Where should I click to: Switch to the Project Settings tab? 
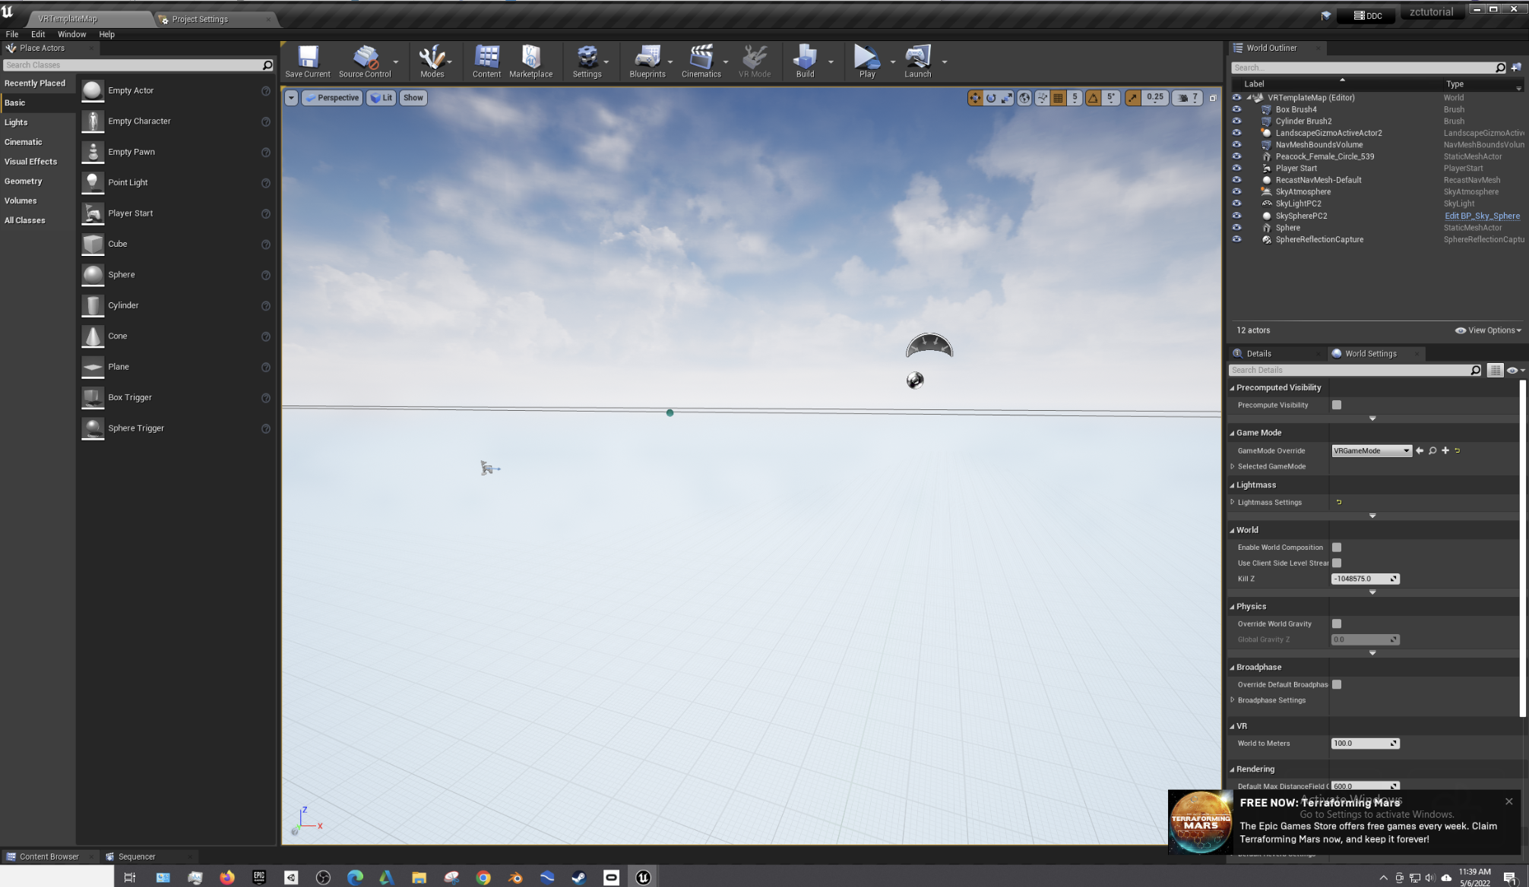(x=200, y=19)
